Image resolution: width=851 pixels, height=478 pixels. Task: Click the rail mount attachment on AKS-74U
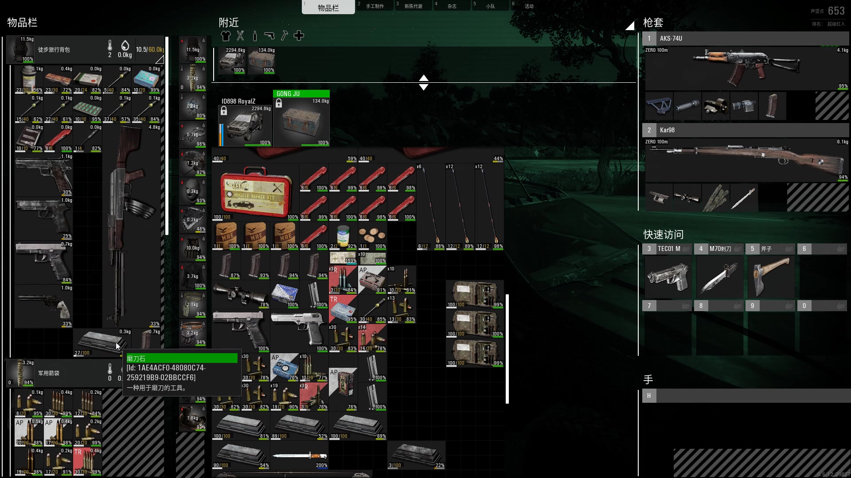tap(659, 106)
